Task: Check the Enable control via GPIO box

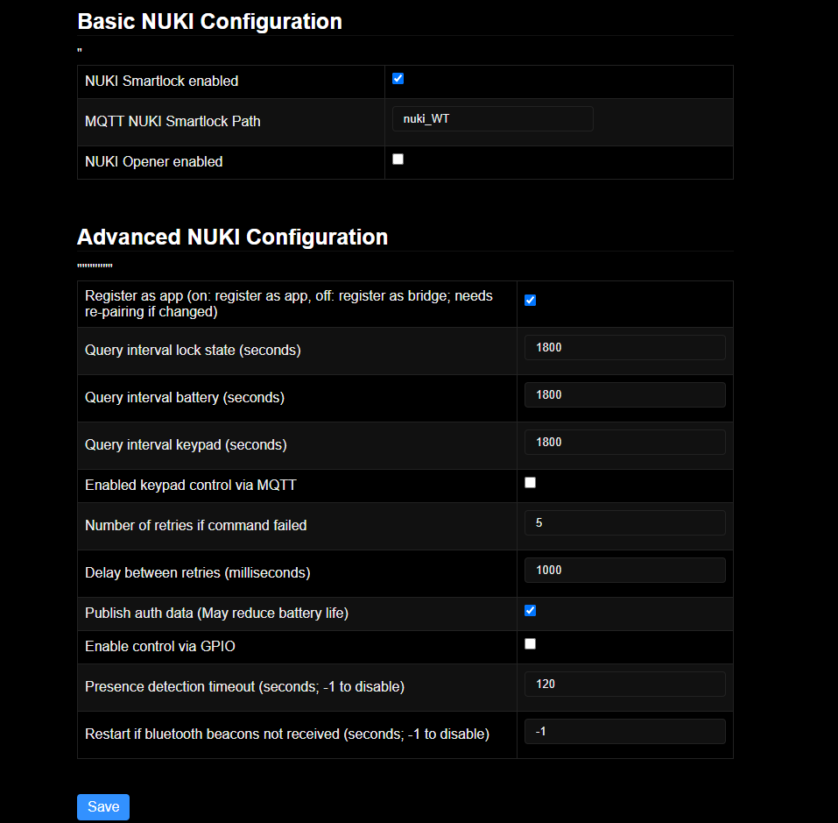Action: point(530,644)
